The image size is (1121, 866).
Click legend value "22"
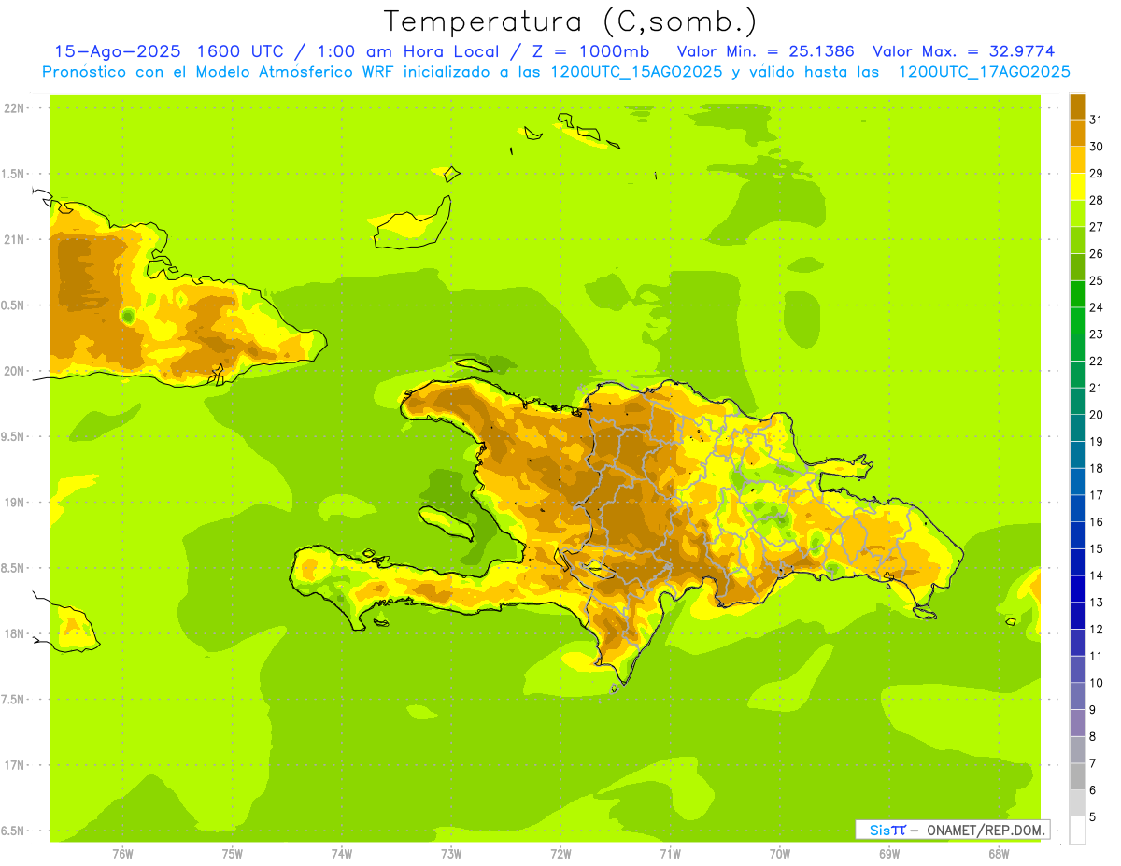coord(1097,361)
